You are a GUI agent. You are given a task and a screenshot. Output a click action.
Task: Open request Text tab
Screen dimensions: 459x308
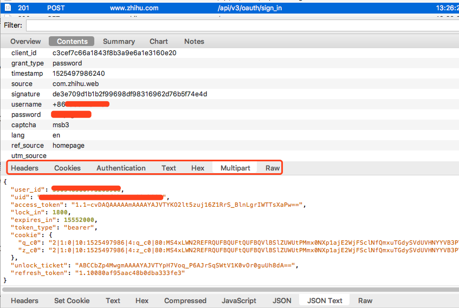[x=169, y=168]
